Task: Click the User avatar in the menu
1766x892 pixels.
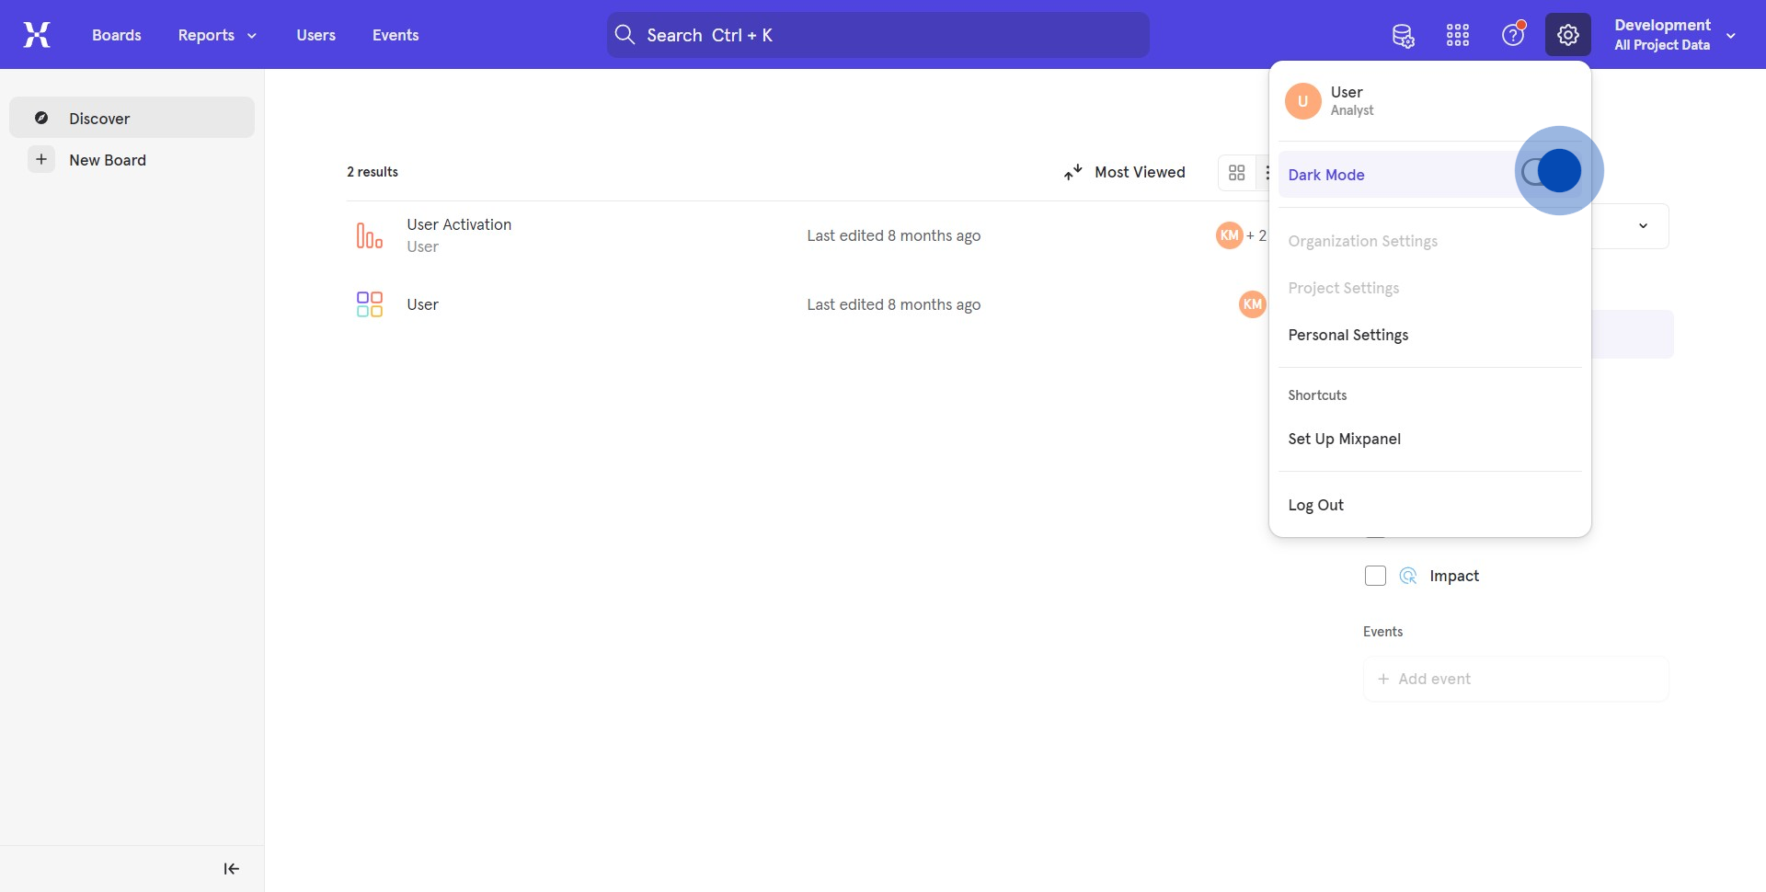Action: (1302, 101)
